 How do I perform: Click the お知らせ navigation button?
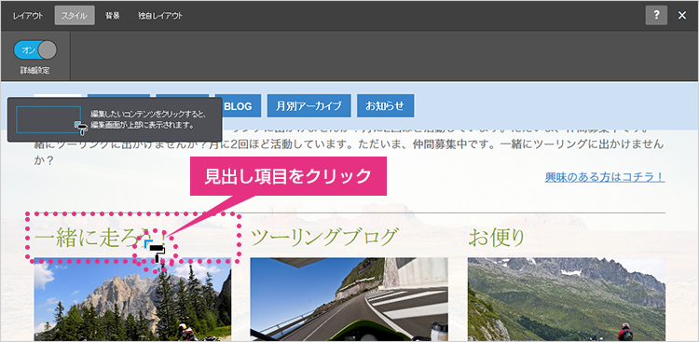coord(385,106)
